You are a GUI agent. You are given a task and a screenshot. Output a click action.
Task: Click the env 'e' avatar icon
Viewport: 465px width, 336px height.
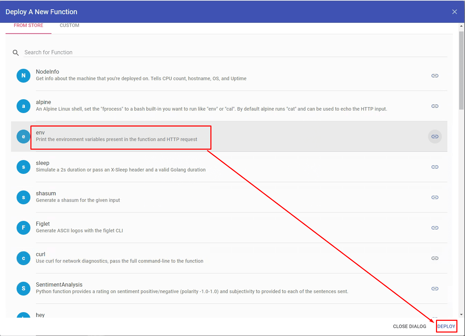[x=23, y=137]
